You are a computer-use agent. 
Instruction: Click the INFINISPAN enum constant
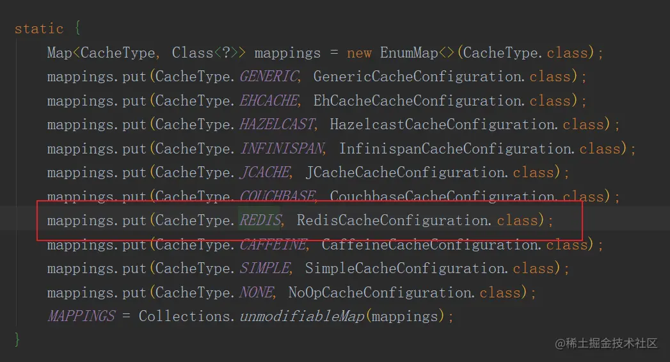click(282, 149)
